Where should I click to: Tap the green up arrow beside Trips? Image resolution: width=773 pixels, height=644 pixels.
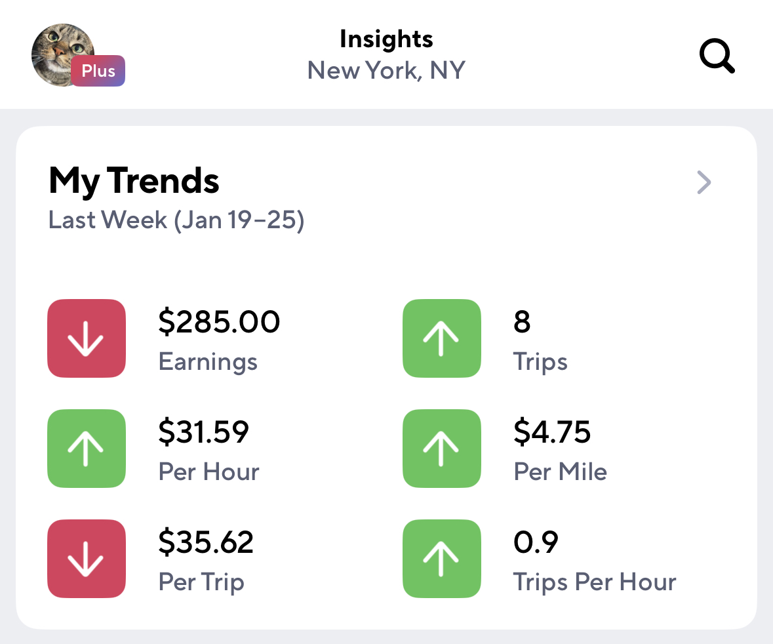click(x=441, y=338)
